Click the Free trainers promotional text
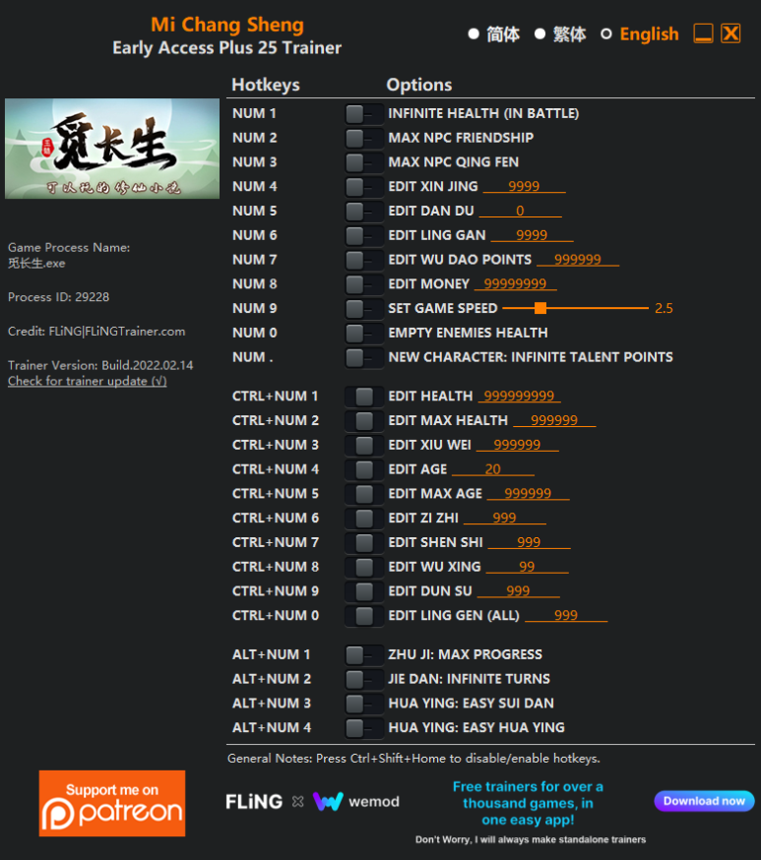Image resolution: width=761 pixels, height=860 pixels. [x=528, y=804]
